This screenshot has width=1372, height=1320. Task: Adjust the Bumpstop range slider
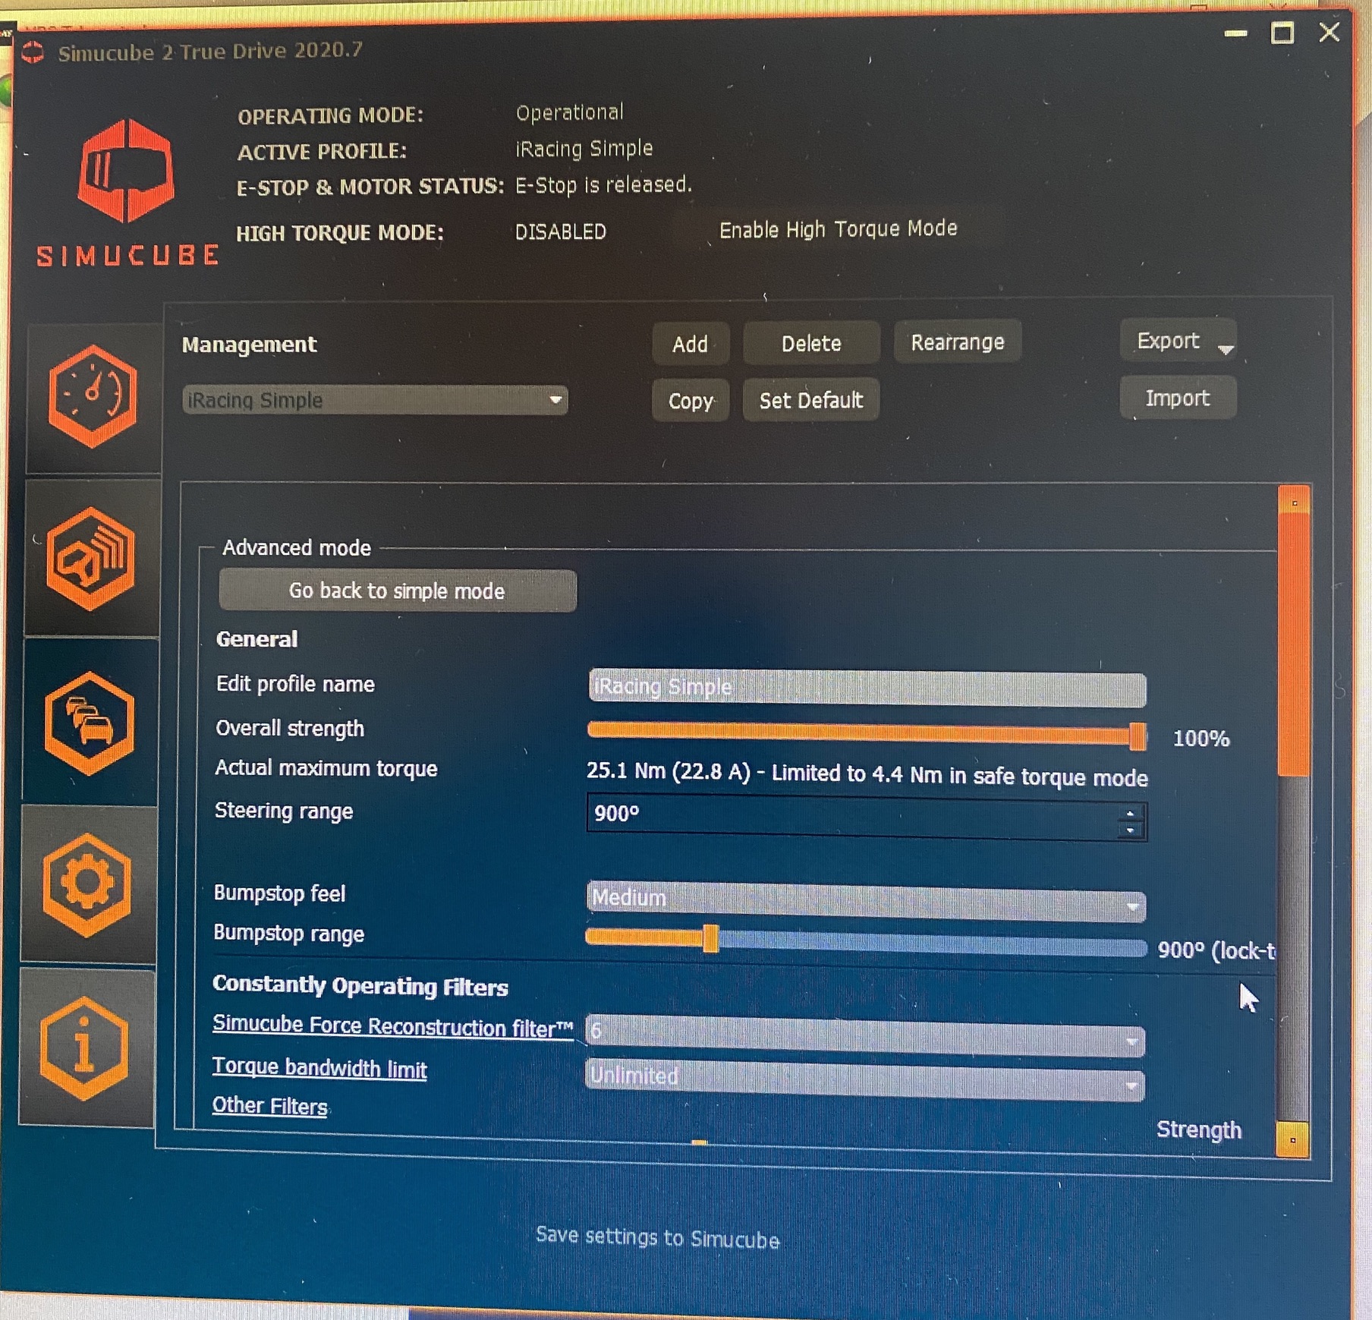866,942
